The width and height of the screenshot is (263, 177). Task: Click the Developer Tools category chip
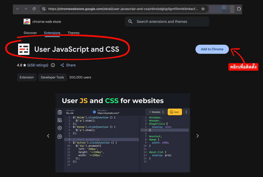click(x=52, y=77)
